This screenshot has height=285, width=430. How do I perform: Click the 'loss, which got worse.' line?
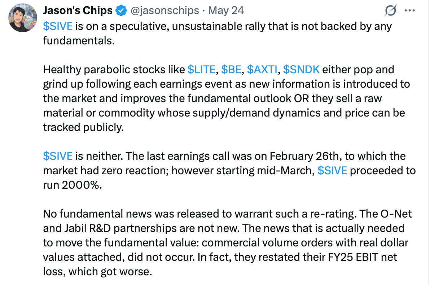[x=97, y=272]
